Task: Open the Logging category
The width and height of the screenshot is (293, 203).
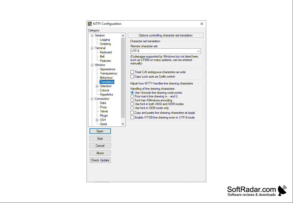Action: pos(105,40)
